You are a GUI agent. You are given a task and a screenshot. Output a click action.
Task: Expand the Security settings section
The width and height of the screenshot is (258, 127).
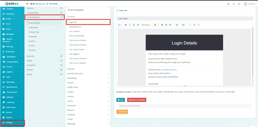(61, 56)
